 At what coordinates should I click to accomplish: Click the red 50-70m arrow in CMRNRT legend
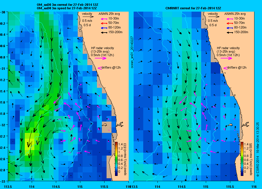pos(230,23)
